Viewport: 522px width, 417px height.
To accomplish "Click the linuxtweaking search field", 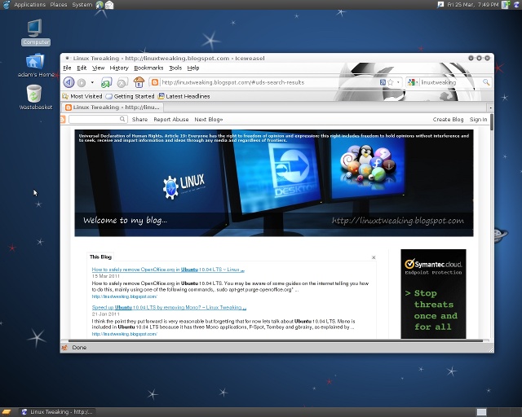I will 450,82.
